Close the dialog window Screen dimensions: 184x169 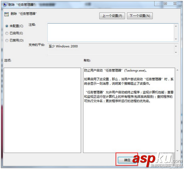175,4
